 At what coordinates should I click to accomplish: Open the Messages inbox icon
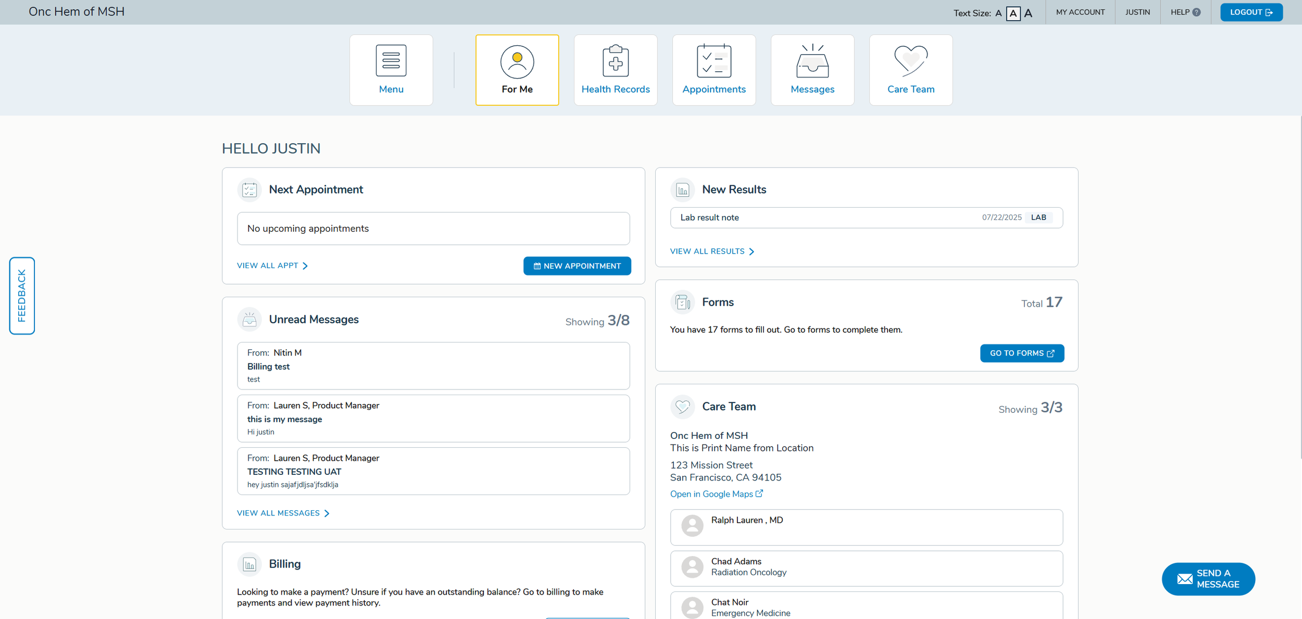coord(812,61)
